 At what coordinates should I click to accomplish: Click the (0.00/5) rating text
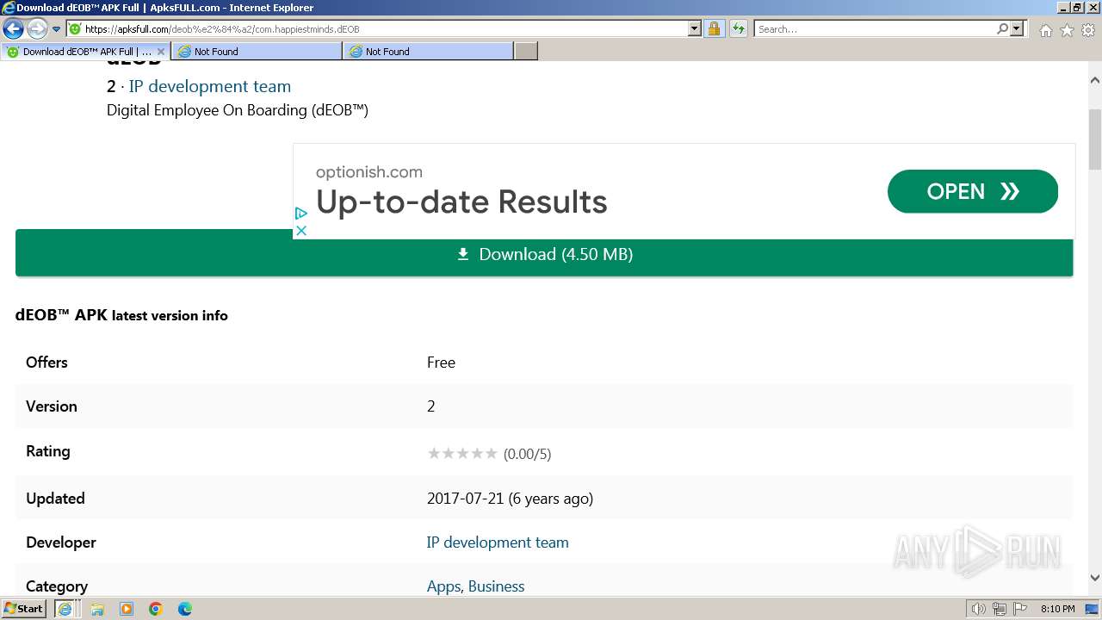pos(527,454)
